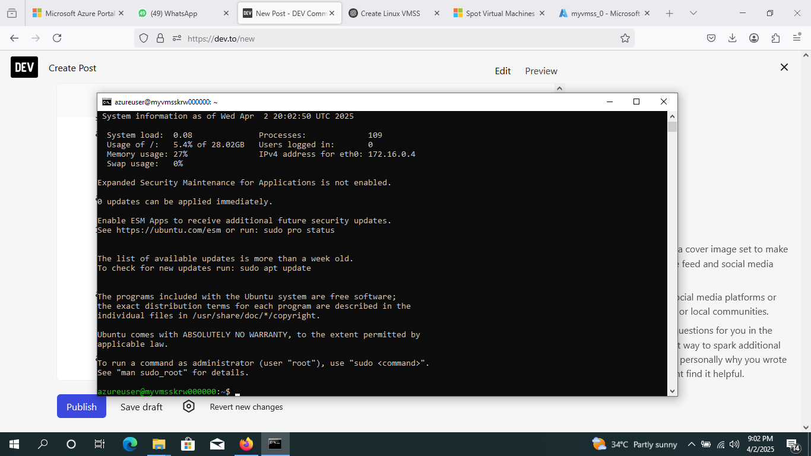Click the battery icon in system tray
Image resolution: width=811 pixels, height=456 pixels.
pyautogui.click(x=706, y=444)
